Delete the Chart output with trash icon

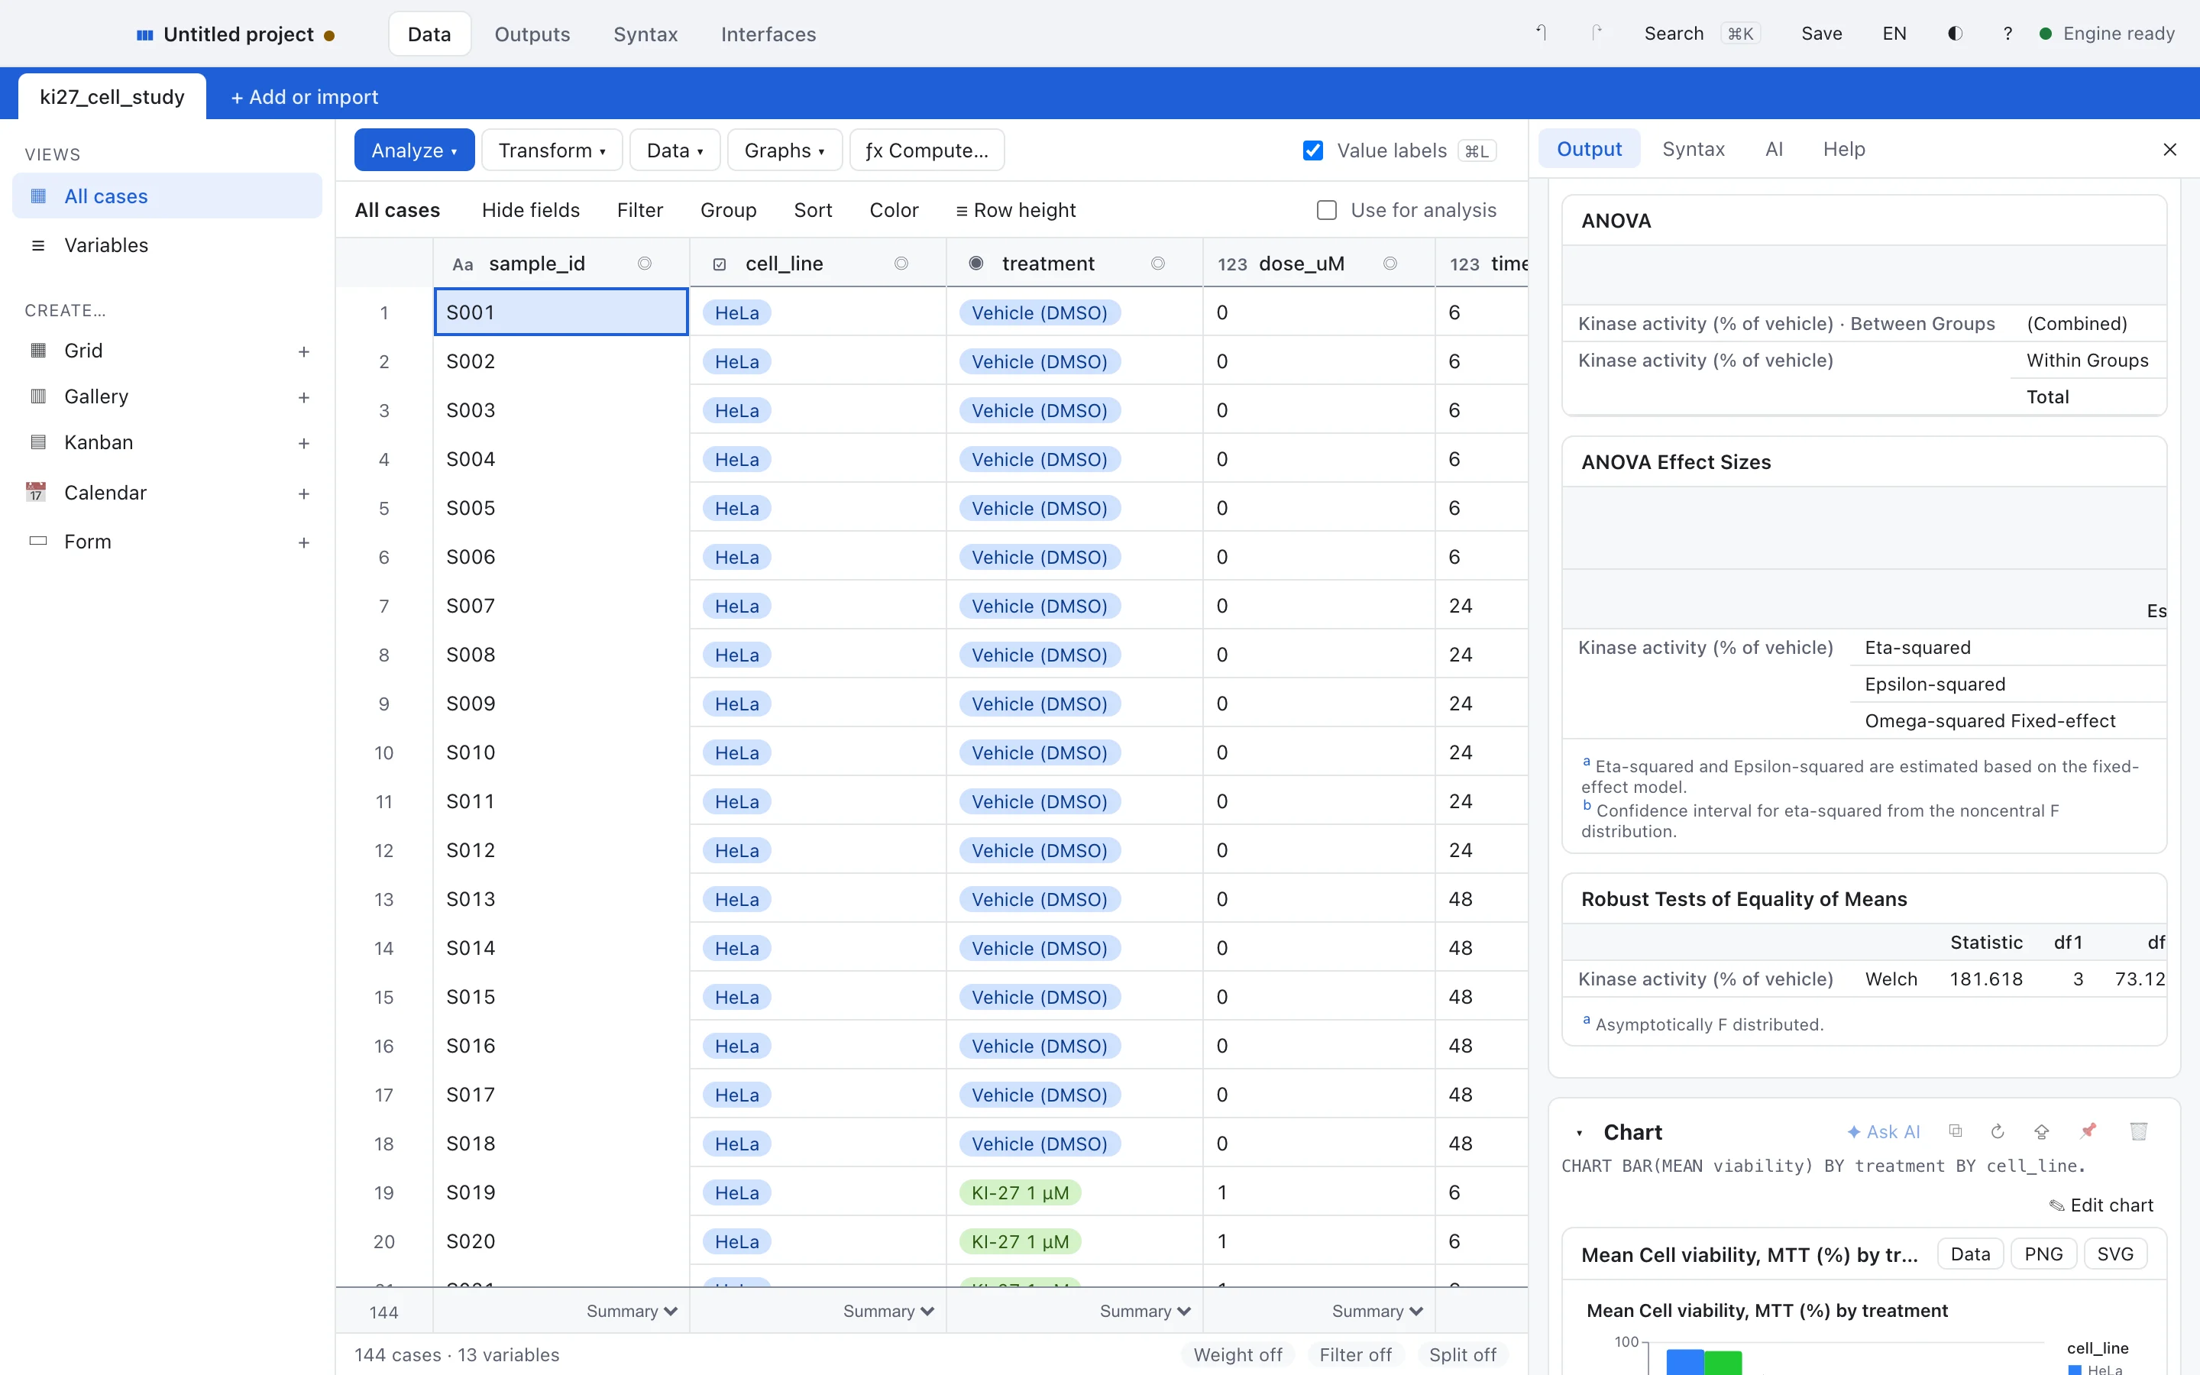click(x=2138, y=1131)
